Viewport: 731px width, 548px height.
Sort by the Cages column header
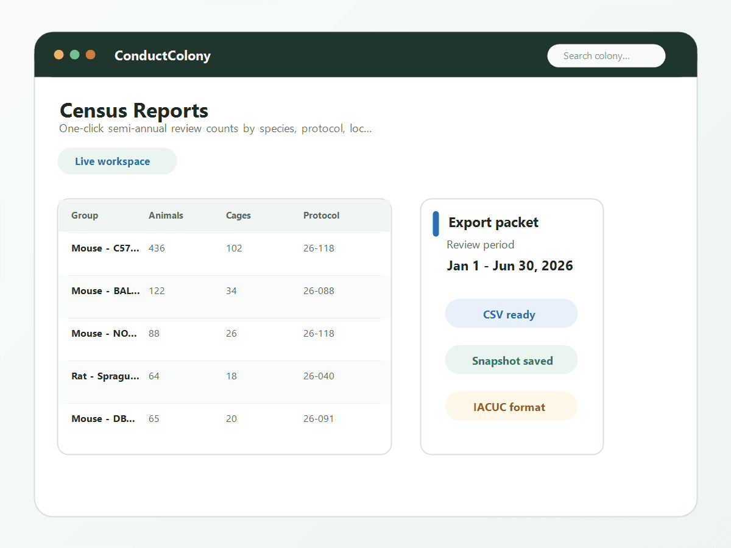pyautogui.click(x=238, y=216)
